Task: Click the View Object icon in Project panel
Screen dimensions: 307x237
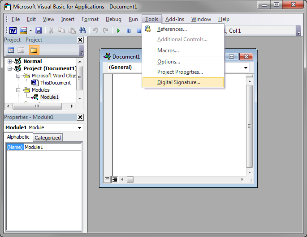Action: [21, 50]
